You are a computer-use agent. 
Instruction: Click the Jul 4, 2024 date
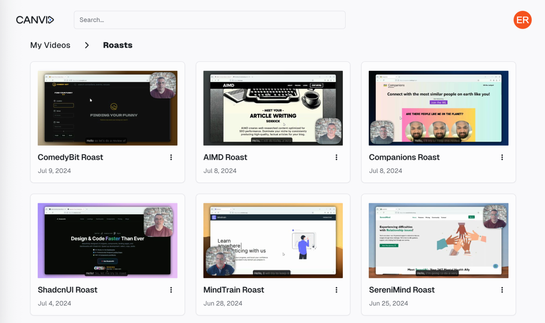54,303
